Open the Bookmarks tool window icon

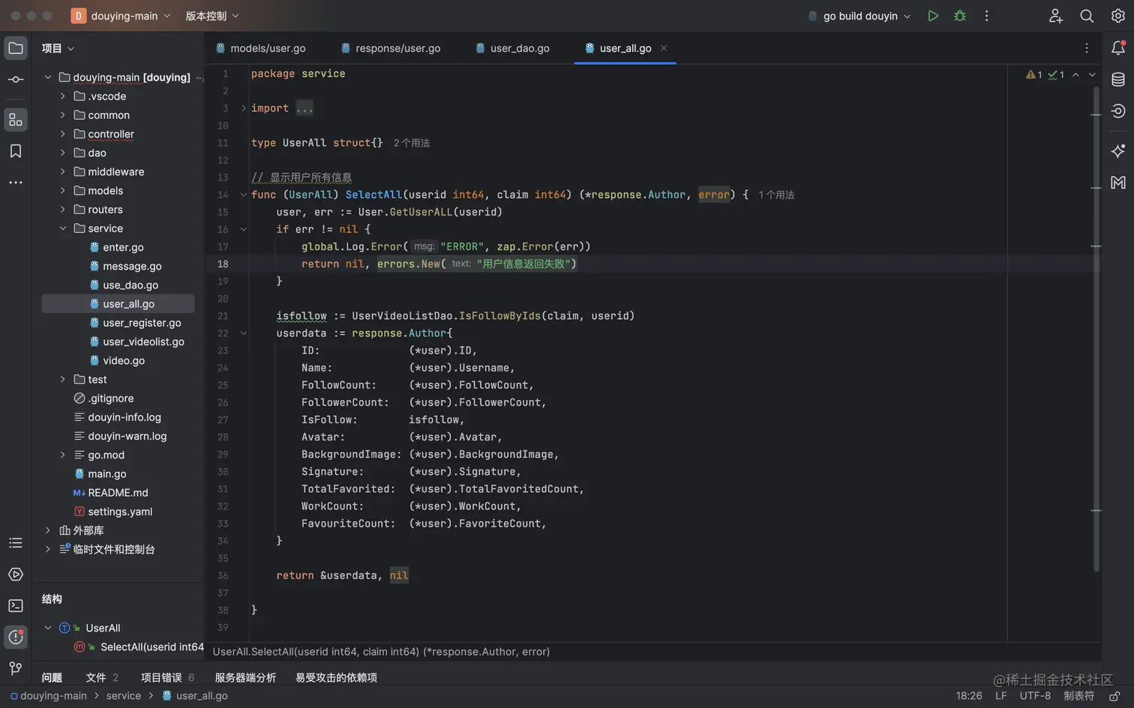(x=16, y=151)
